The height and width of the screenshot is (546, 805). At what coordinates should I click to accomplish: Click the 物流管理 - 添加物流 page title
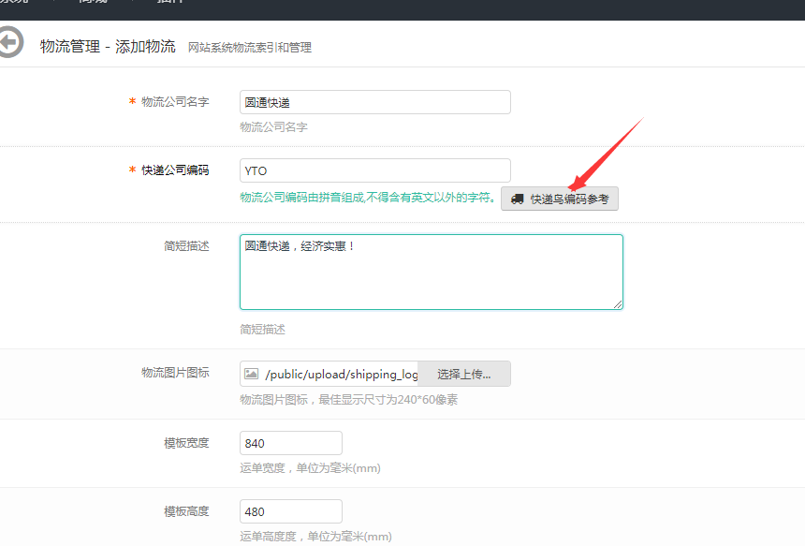pyautogui.click(x=108, y=46)
